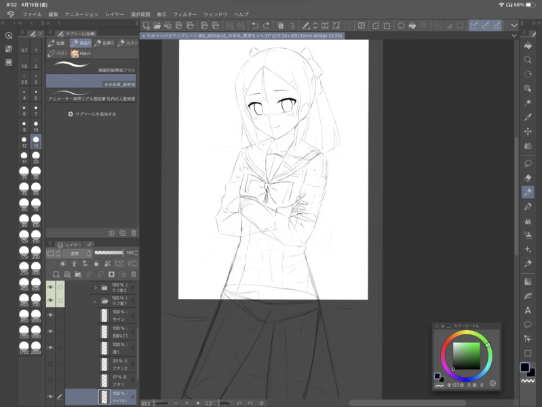Hide the ラフ案1 folder layer

tap(50, 300)
